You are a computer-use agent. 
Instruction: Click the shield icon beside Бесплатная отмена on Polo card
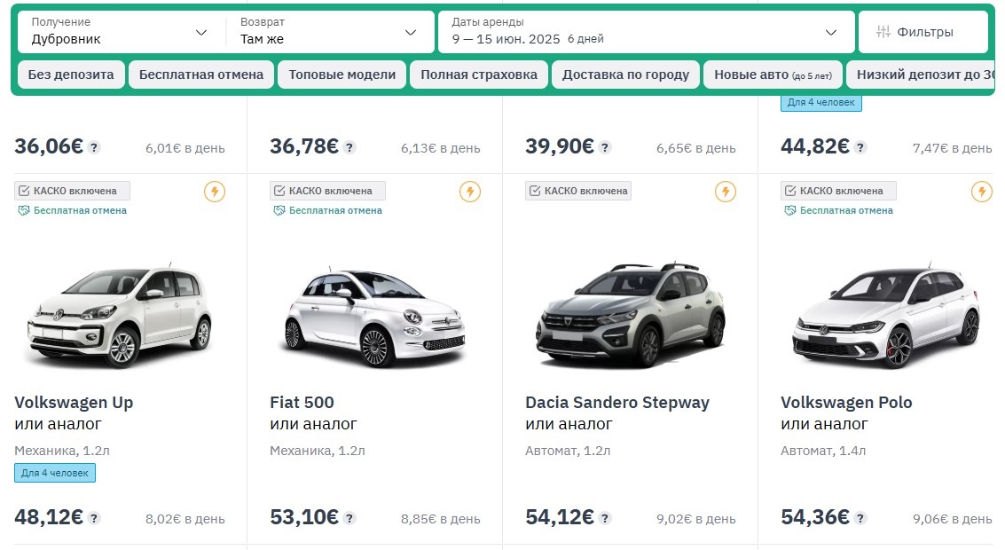(789, 210)
